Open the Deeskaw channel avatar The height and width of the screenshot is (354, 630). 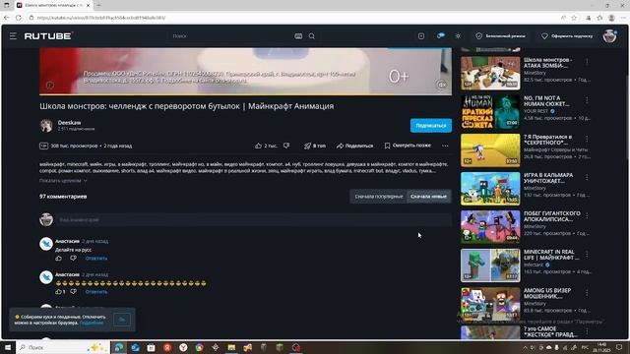coord(46,126)
